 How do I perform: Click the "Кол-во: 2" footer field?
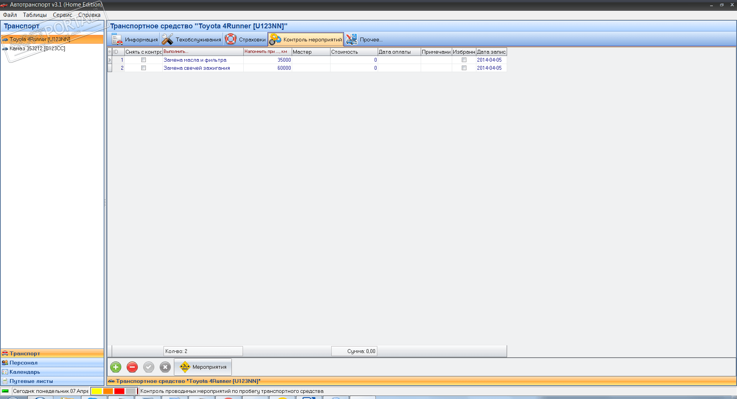pos(203,351)
